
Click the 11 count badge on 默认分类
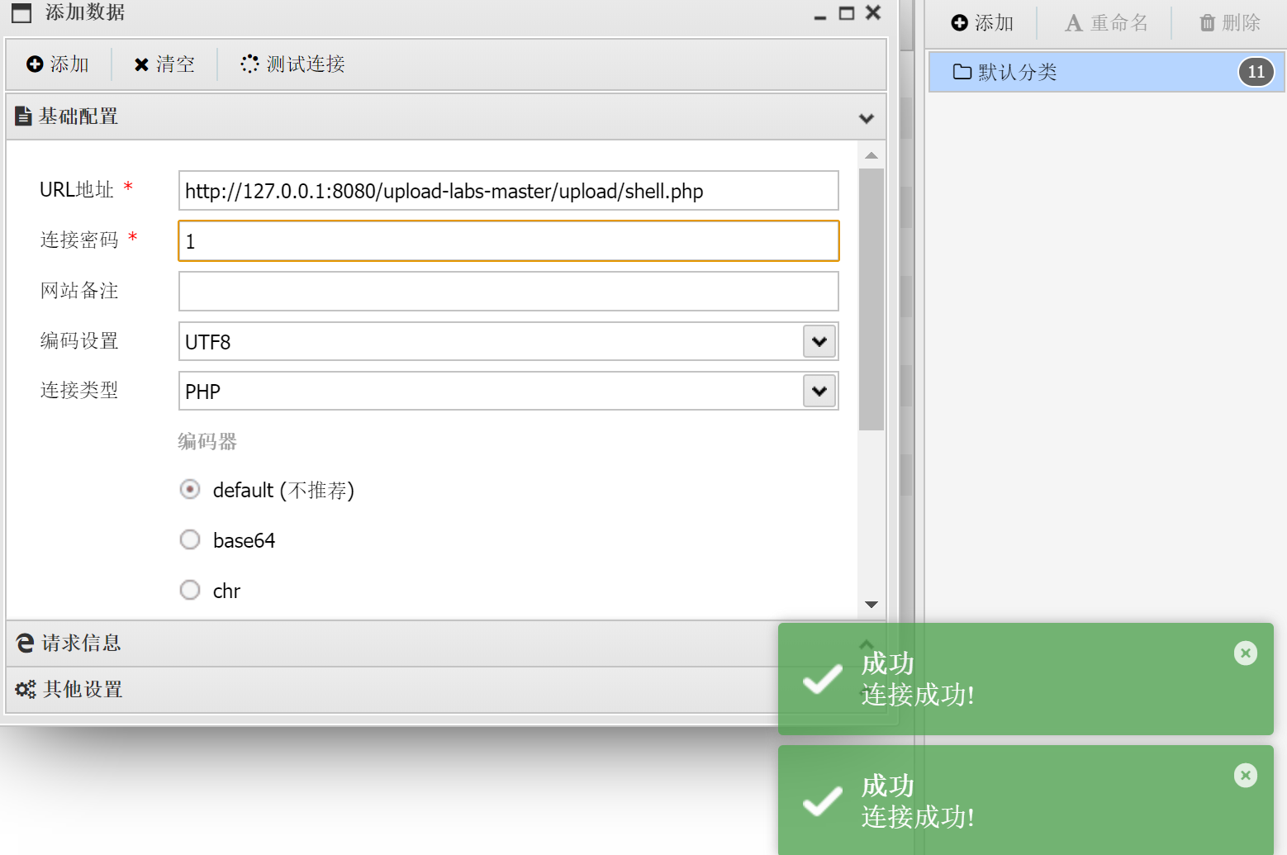[x=1256, y=72]
